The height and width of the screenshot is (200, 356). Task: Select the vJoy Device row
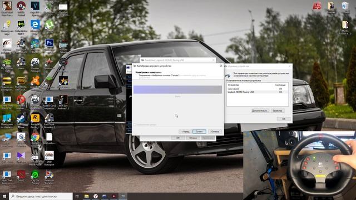pyautogui.click(x=257, y=89)
